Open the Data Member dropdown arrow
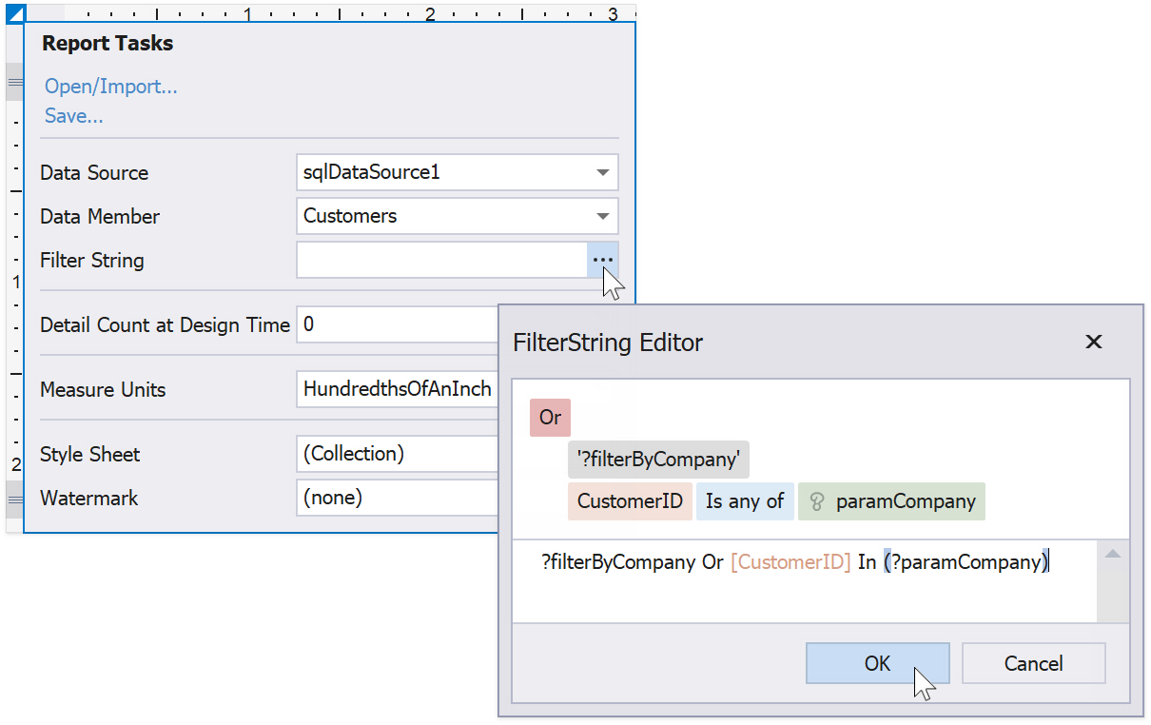Screen dimensions: 1151x725 [x=602, y=216]
